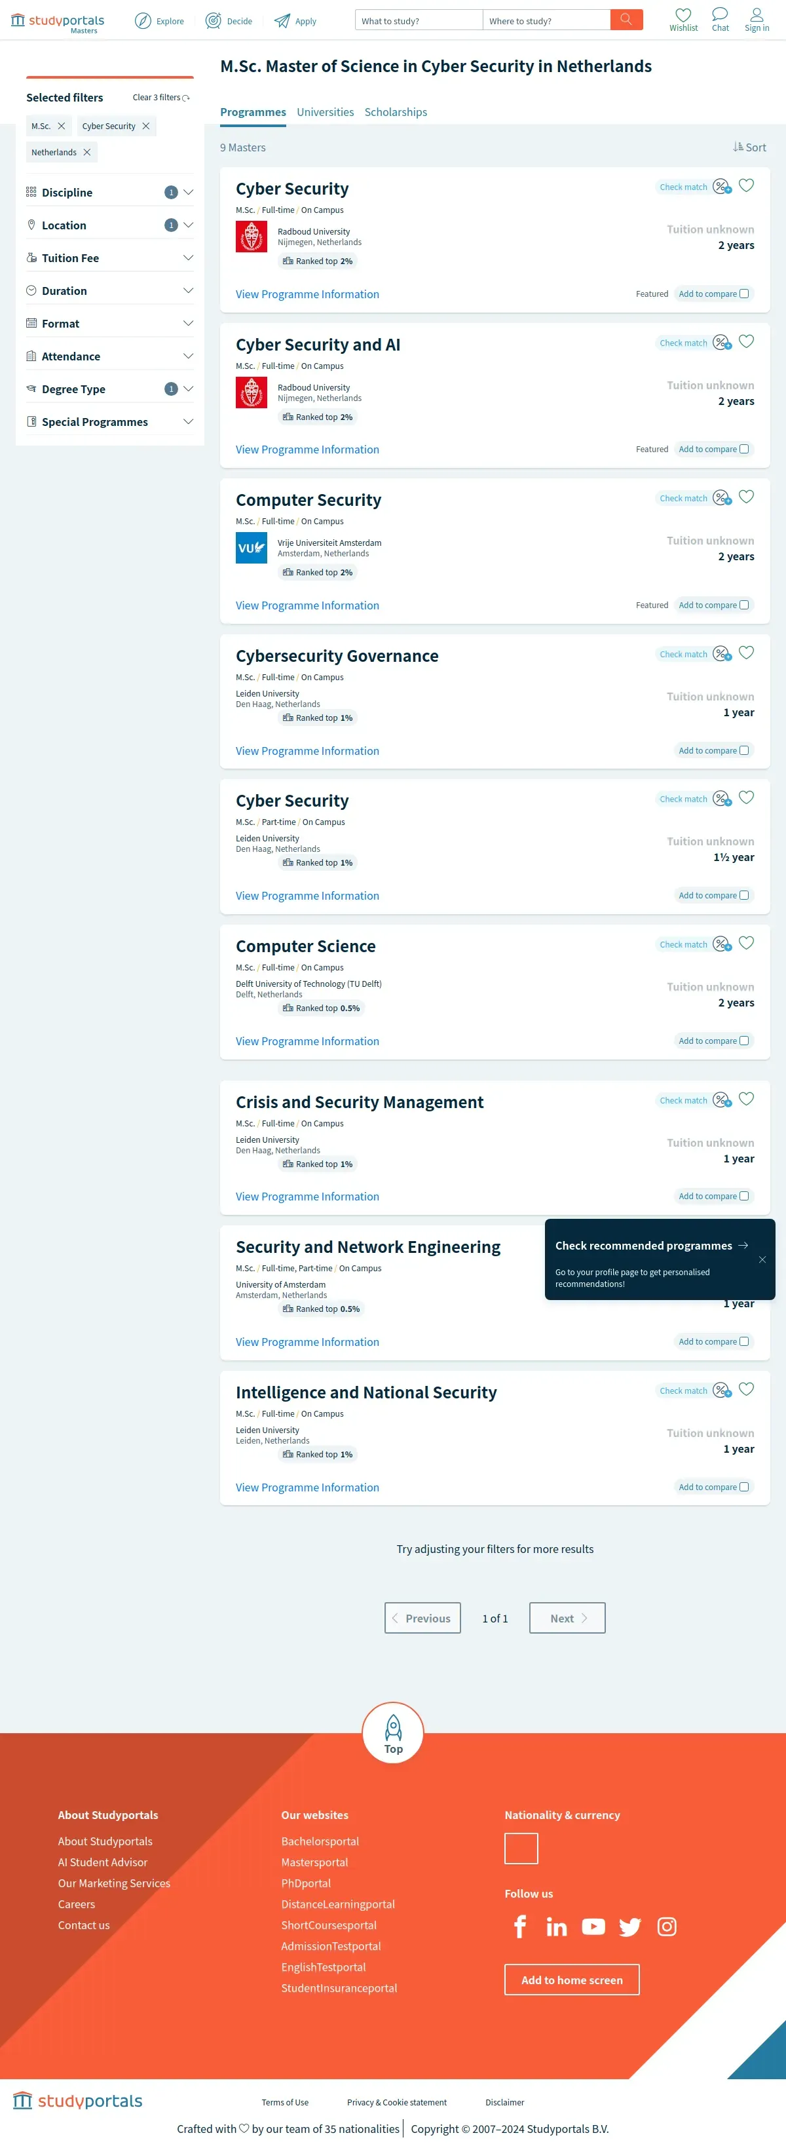Open the Careers footer link

tap(76, 1904)
